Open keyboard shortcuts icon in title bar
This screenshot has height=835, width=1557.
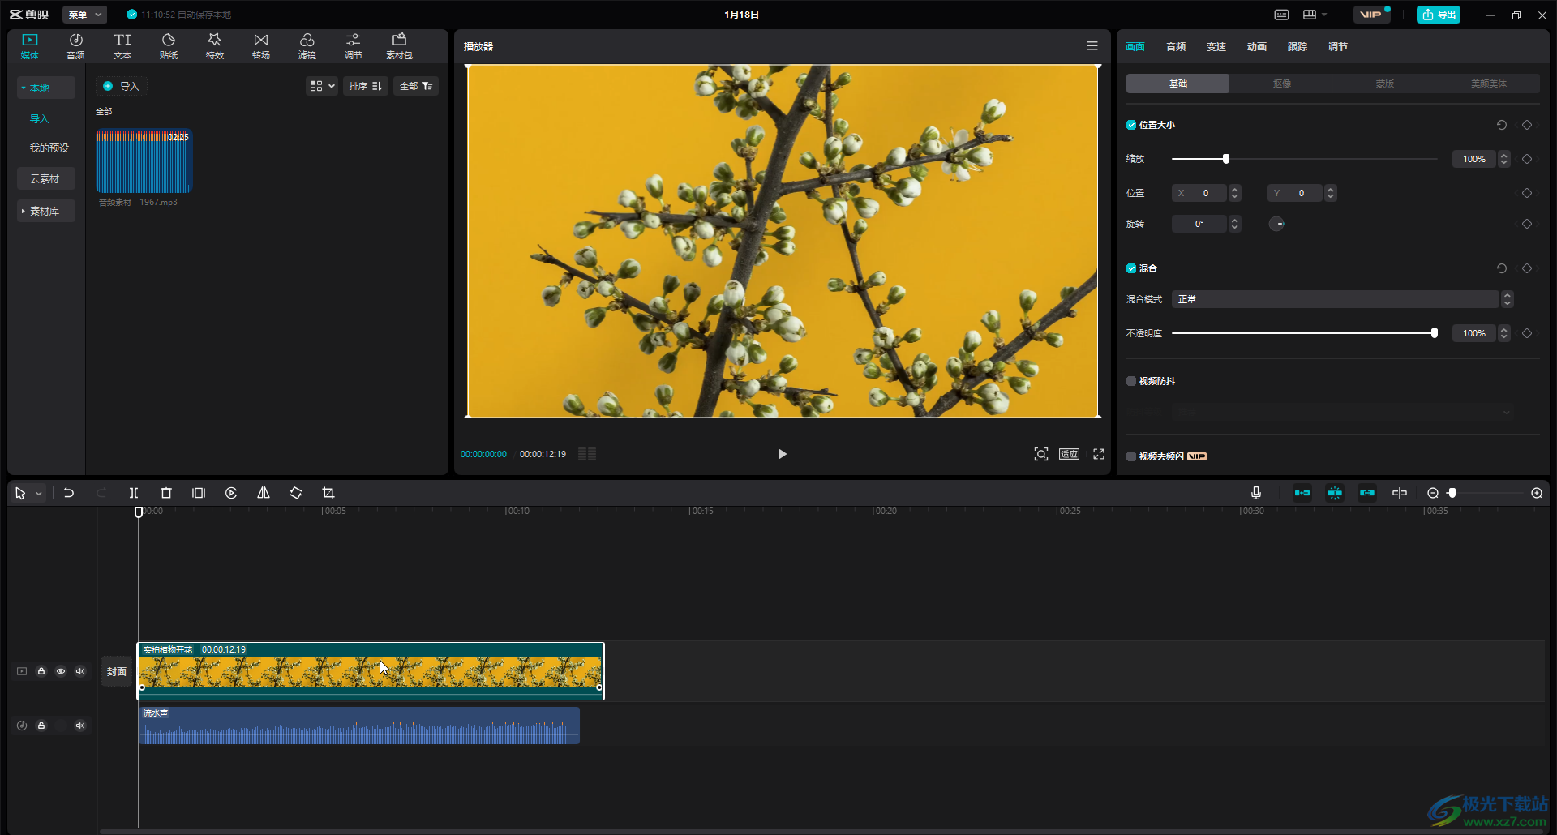pyautogui.click(x=1281, y=15)
